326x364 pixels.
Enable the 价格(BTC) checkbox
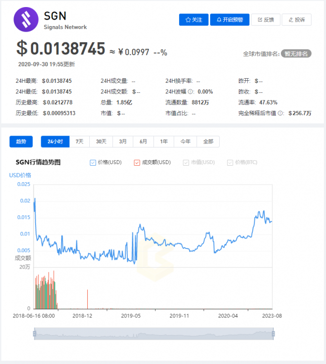[230, 163]
